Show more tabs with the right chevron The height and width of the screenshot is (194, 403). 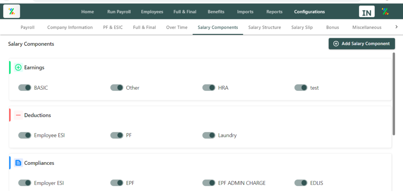click(396, 27)
